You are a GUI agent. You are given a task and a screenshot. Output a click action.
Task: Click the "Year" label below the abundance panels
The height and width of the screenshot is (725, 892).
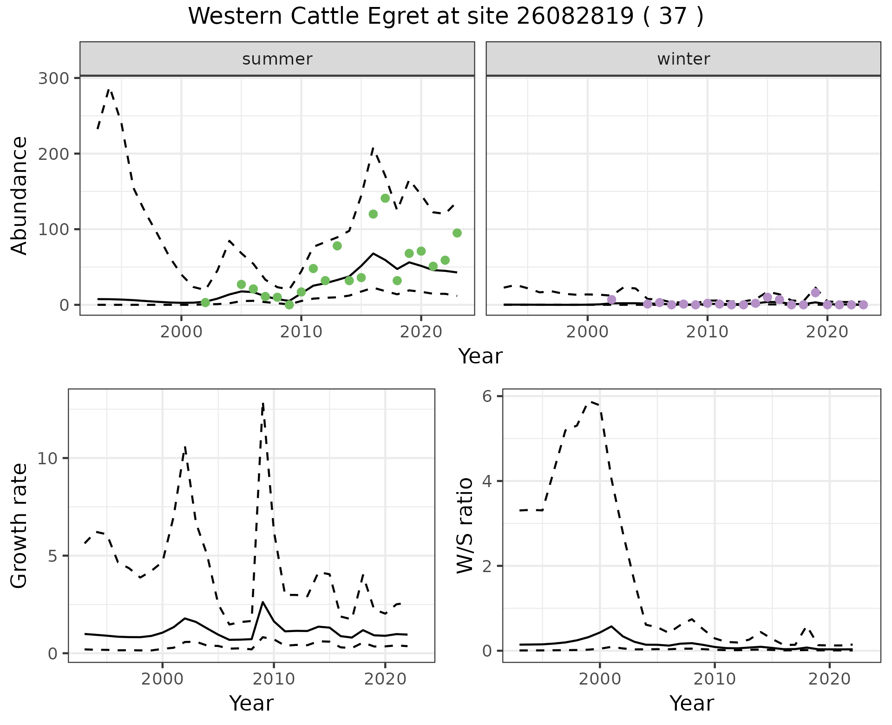coord(480,356)
